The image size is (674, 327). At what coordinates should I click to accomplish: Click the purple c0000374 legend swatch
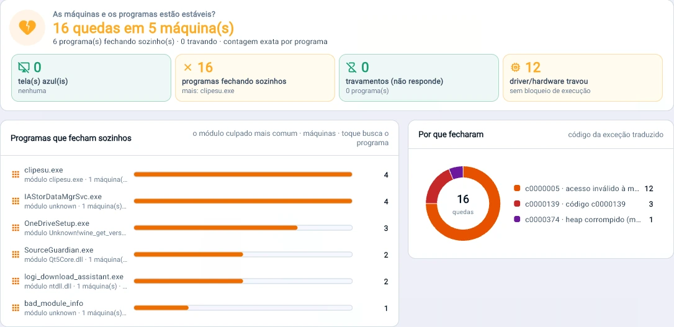coord(517,219)
